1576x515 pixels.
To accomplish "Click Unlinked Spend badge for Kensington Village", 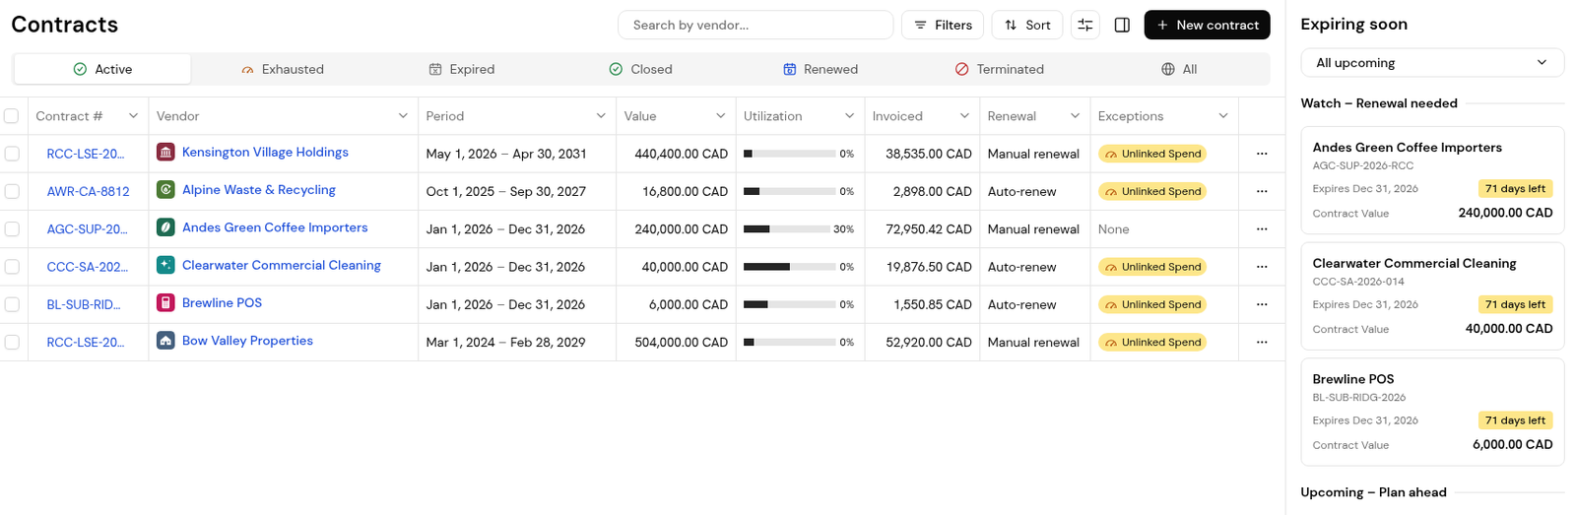I will 1152,154.
